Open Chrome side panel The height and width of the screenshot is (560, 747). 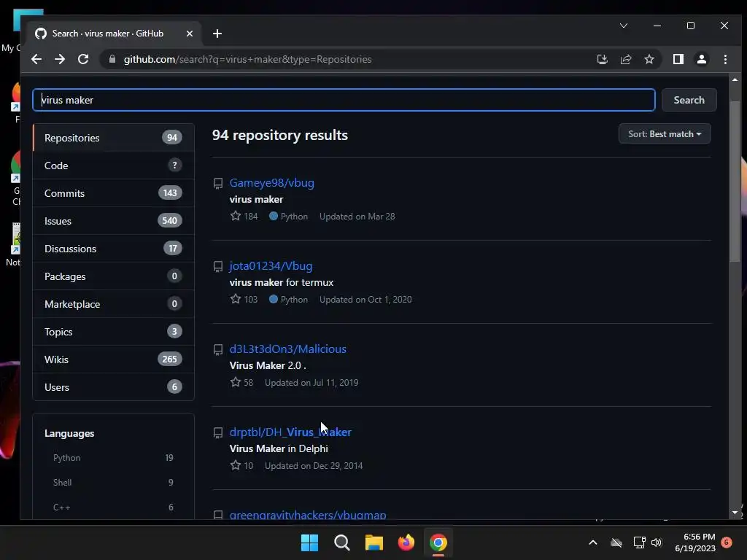678,59
